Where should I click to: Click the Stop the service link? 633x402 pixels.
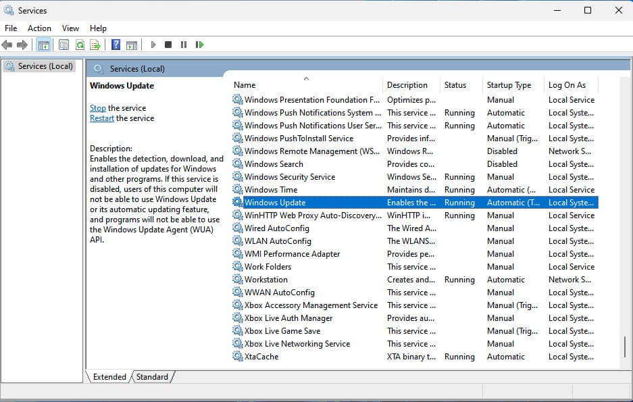click(x=97, y=108)
